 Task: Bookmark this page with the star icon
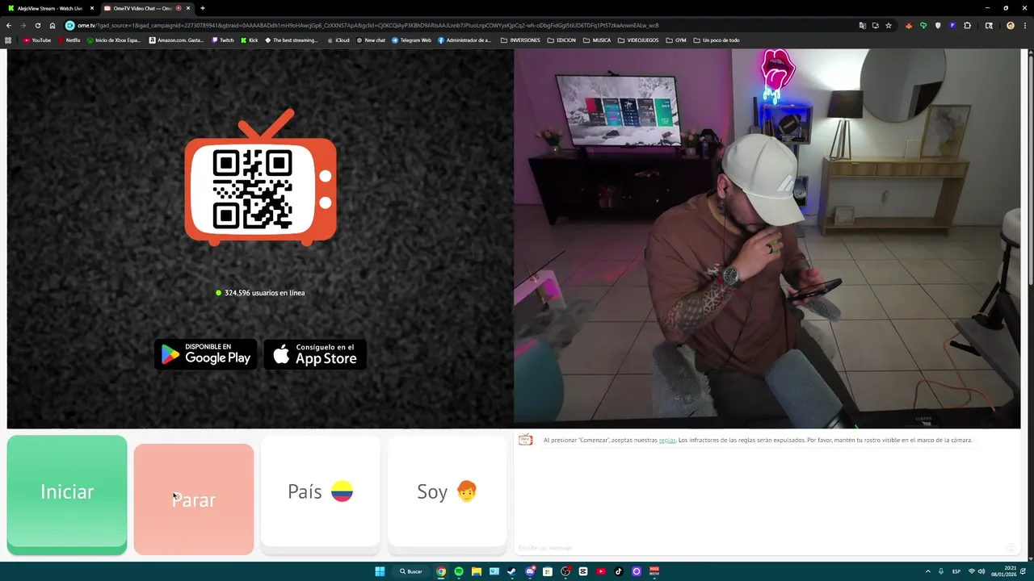point(889,26)
